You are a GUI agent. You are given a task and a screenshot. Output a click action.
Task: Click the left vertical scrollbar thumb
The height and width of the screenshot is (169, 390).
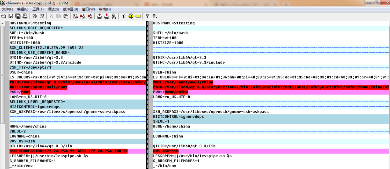point(3,75)
